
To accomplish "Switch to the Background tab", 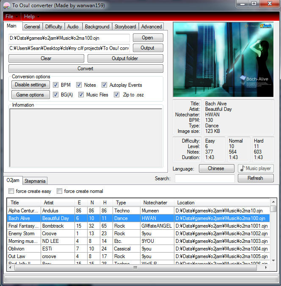I will (97, 27).
